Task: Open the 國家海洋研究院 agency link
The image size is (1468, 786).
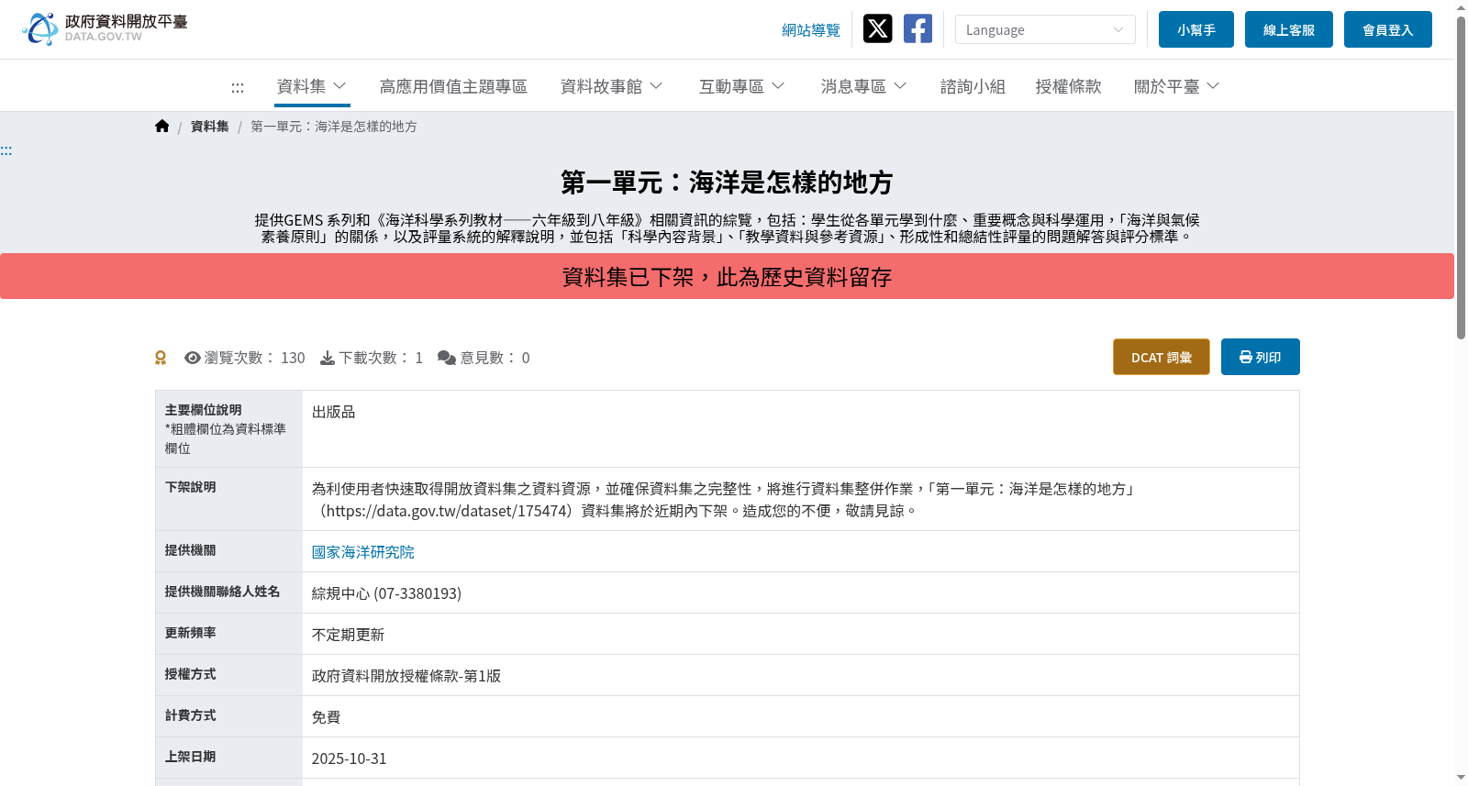Action: point(363,552)
